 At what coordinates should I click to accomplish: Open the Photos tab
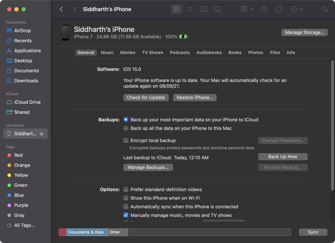click(x=256, y=52)
